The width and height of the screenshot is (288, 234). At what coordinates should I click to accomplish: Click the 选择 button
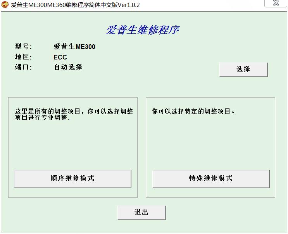(x=243, y=70)
